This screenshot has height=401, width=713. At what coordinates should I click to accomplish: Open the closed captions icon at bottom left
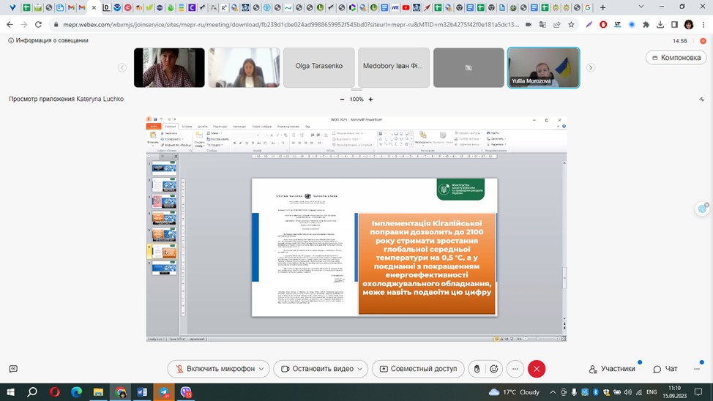click(13, 369)
